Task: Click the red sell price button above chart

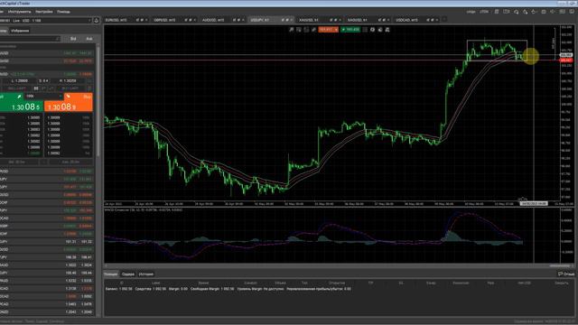Action: 328,30
